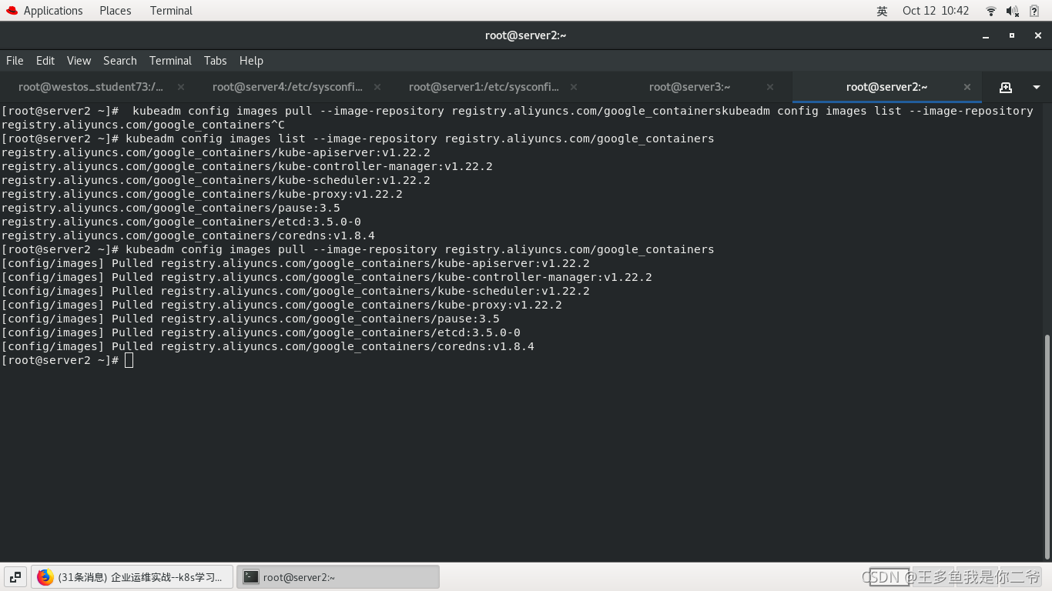Click the Firefox icon in taskbar
This screenshot has width=1052, height=591.
[45, 577]
